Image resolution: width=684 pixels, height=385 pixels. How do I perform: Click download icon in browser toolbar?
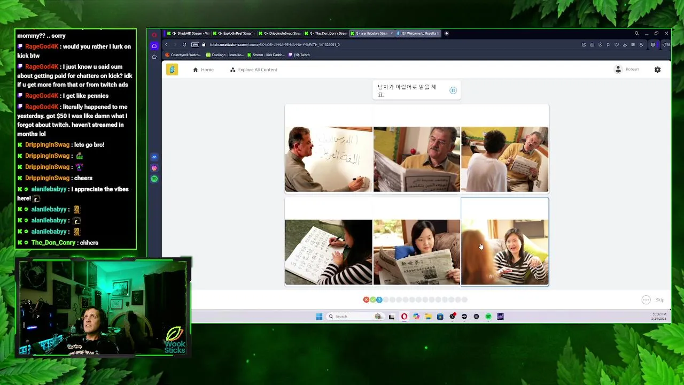625,44
